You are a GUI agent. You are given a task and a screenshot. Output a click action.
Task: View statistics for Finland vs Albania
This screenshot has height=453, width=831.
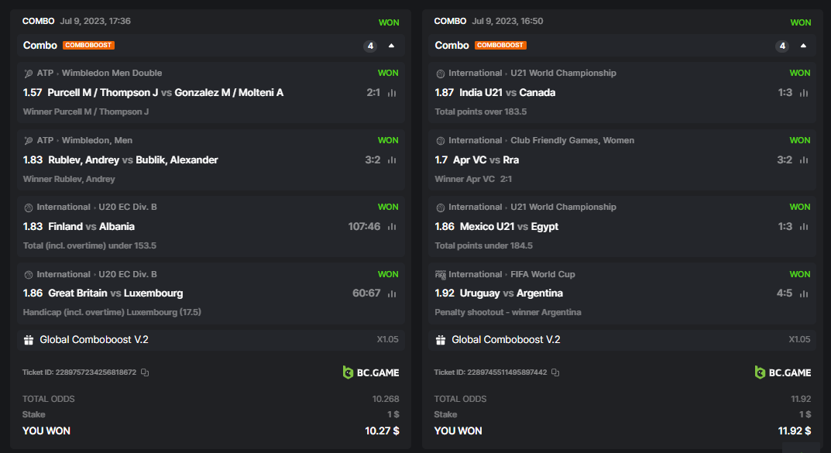tap(392, 227)
